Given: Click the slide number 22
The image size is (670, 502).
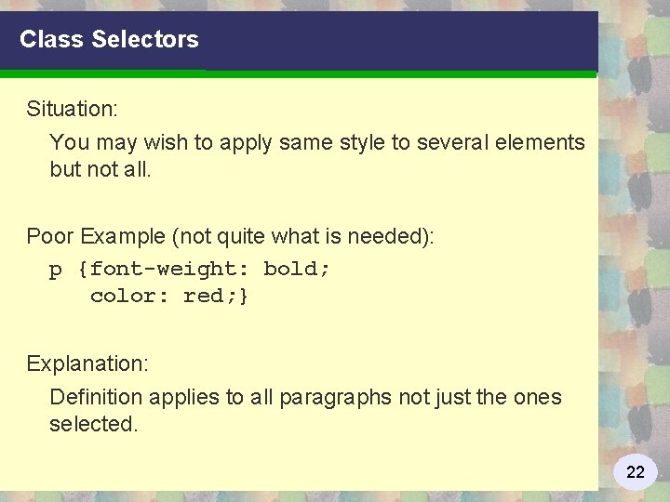Looking at the screenshot, I should 636,472.
